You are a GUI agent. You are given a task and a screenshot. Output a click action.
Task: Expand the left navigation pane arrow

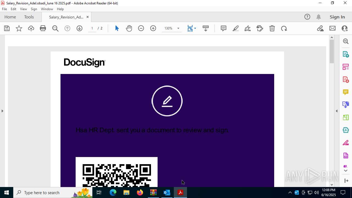click(2, 111)
